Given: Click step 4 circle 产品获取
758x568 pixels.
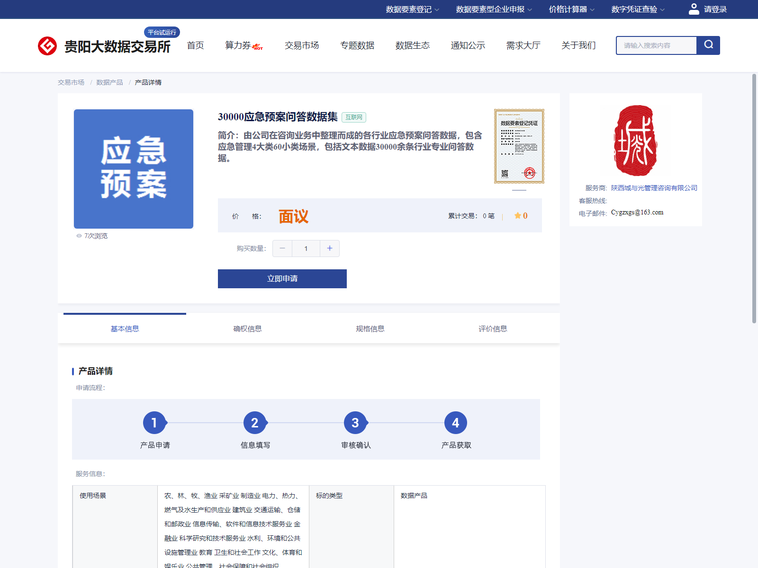Looking at the screenshot, I should click(x=456, y=423).
